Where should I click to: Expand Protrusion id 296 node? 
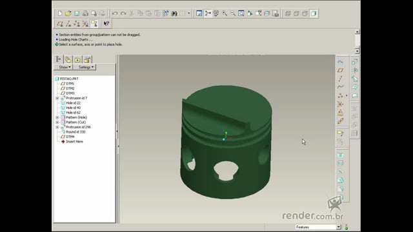(x=57, y=127)
